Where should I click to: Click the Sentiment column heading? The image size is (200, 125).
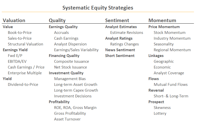(x=117, y=20)
